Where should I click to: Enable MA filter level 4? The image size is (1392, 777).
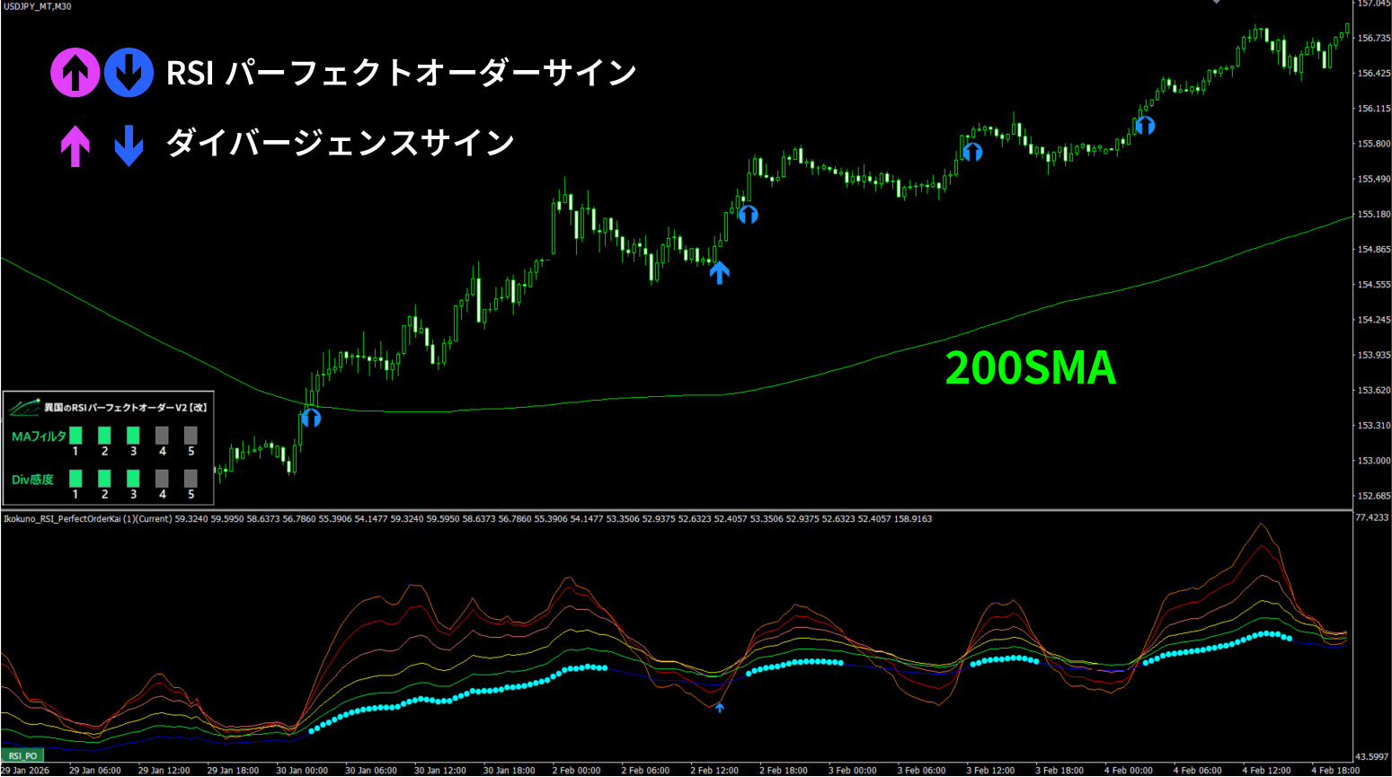pyautogui.click(x=162, y=436)
